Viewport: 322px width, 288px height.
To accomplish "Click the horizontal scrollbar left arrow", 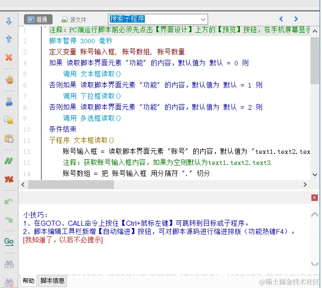I will click(23, 185).
